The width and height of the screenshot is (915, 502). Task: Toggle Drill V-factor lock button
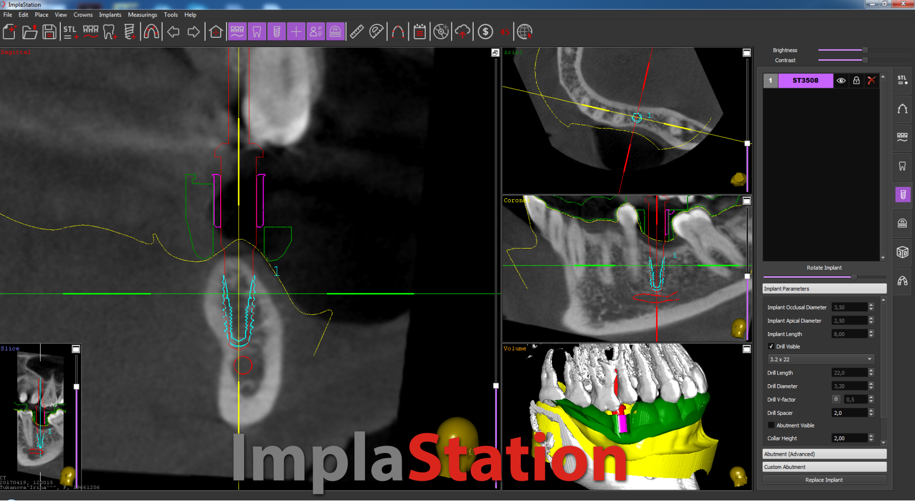click(x=836, y=400)
